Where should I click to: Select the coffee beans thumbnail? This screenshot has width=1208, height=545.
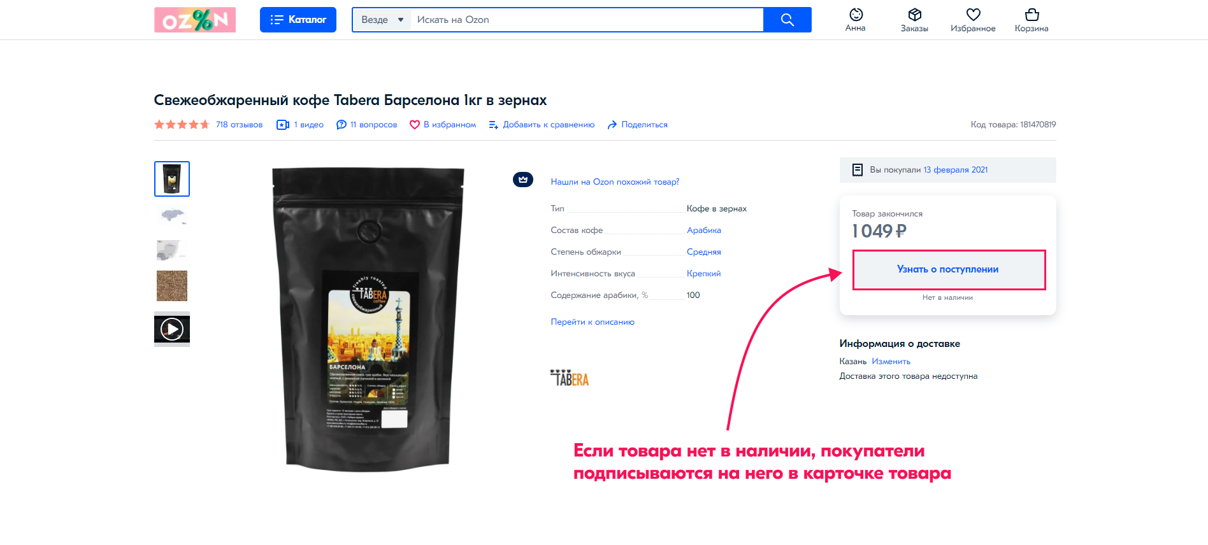tap(172, 286)
